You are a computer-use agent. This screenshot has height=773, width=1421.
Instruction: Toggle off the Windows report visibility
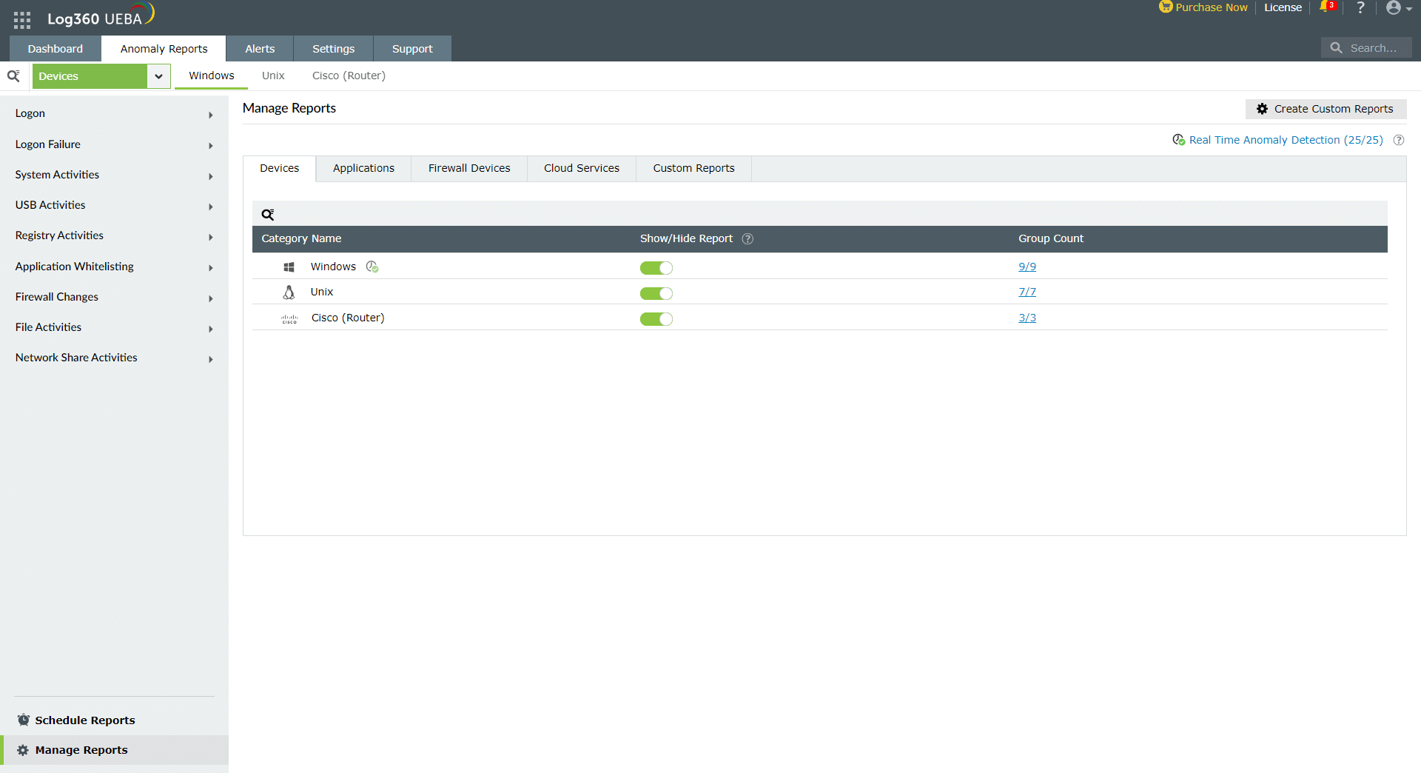(x=656, y=268)
